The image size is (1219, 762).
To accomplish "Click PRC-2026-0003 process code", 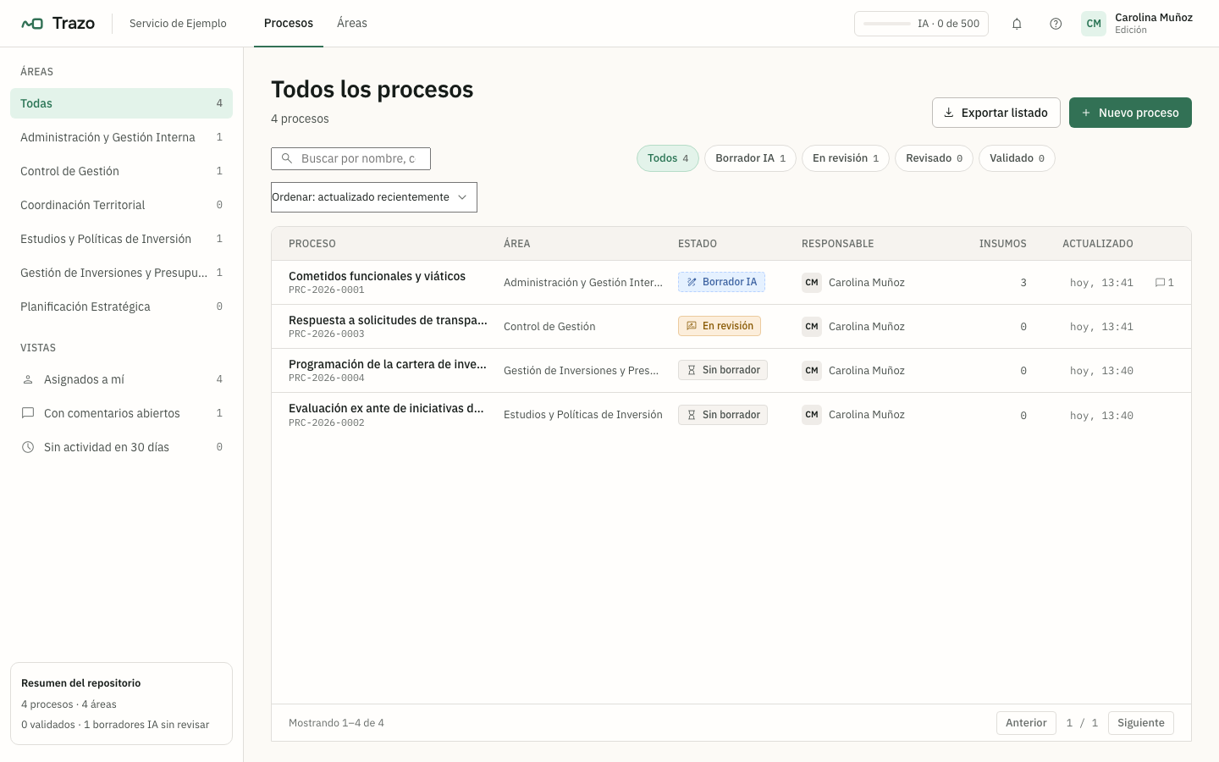I will 327,334.
